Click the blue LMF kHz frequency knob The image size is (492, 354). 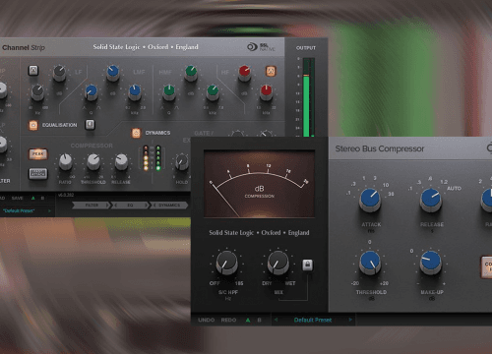(135, 92)
